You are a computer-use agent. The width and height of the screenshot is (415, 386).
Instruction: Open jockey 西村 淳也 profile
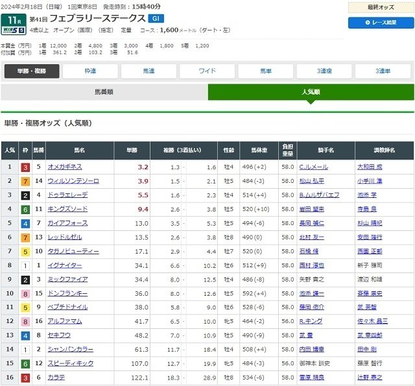click(x=312, y=265)
